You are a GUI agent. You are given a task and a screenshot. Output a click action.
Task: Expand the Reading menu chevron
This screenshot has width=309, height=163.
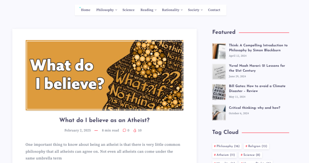(x=156, y=10)
